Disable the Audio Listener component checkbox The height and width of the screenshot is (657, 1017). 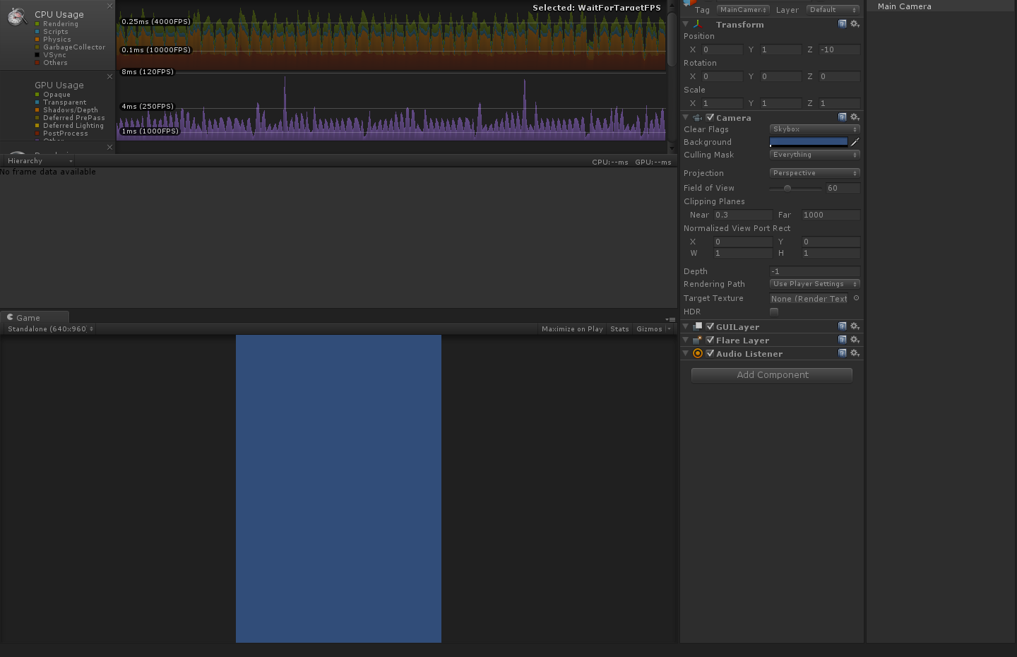click(x=710, y=353)
